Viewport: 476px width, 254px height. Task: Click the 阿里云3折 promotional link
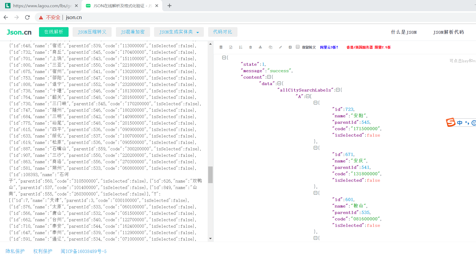pos(329,47)
